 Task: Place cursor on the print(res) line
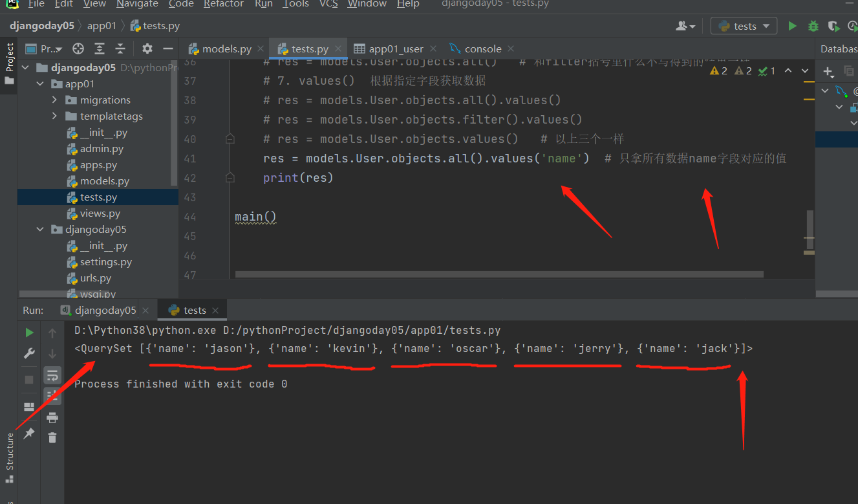coord(297,178)
